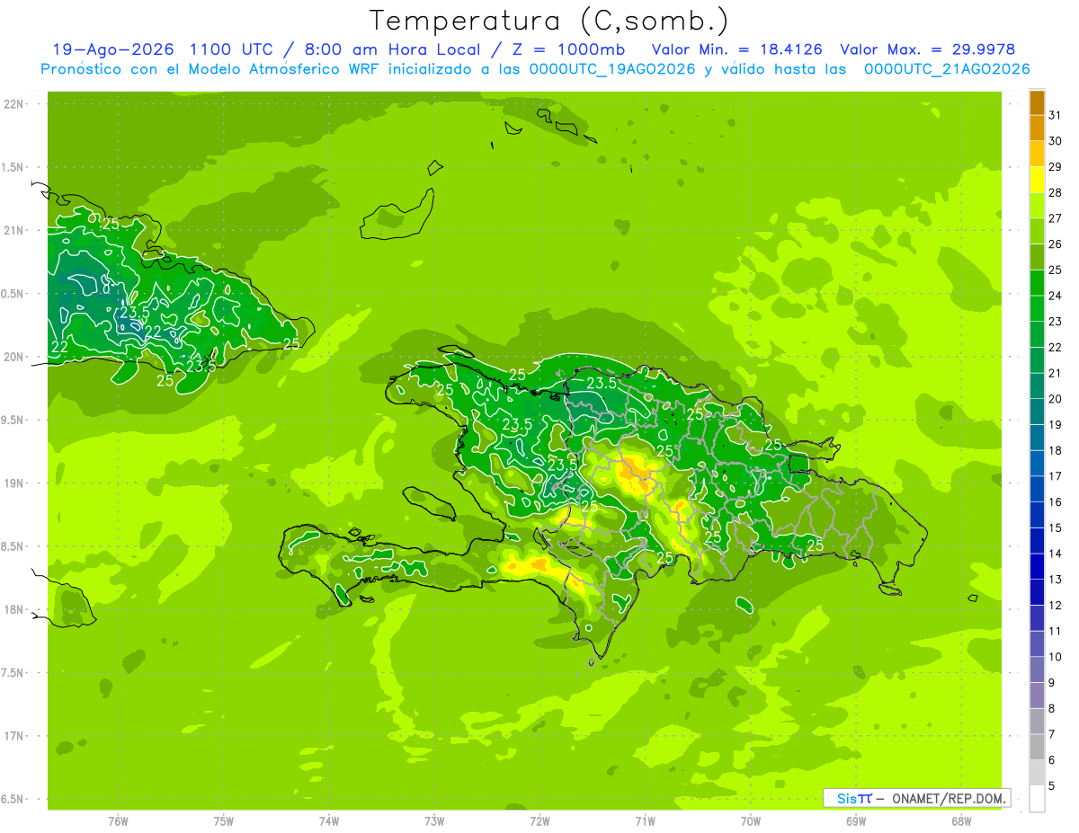This screenshot has height=833, width=1079.
Task: Click latitude axis label '22N'
Action: (x=14, y=104)
